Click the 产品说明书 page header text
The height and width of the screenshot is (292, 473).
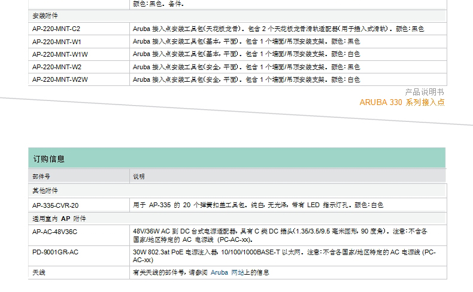[425, 92]
